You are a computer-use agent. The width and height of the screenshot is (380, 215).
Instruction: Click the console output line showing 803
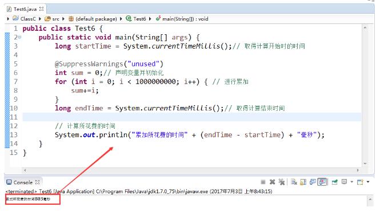click(28, 199)
